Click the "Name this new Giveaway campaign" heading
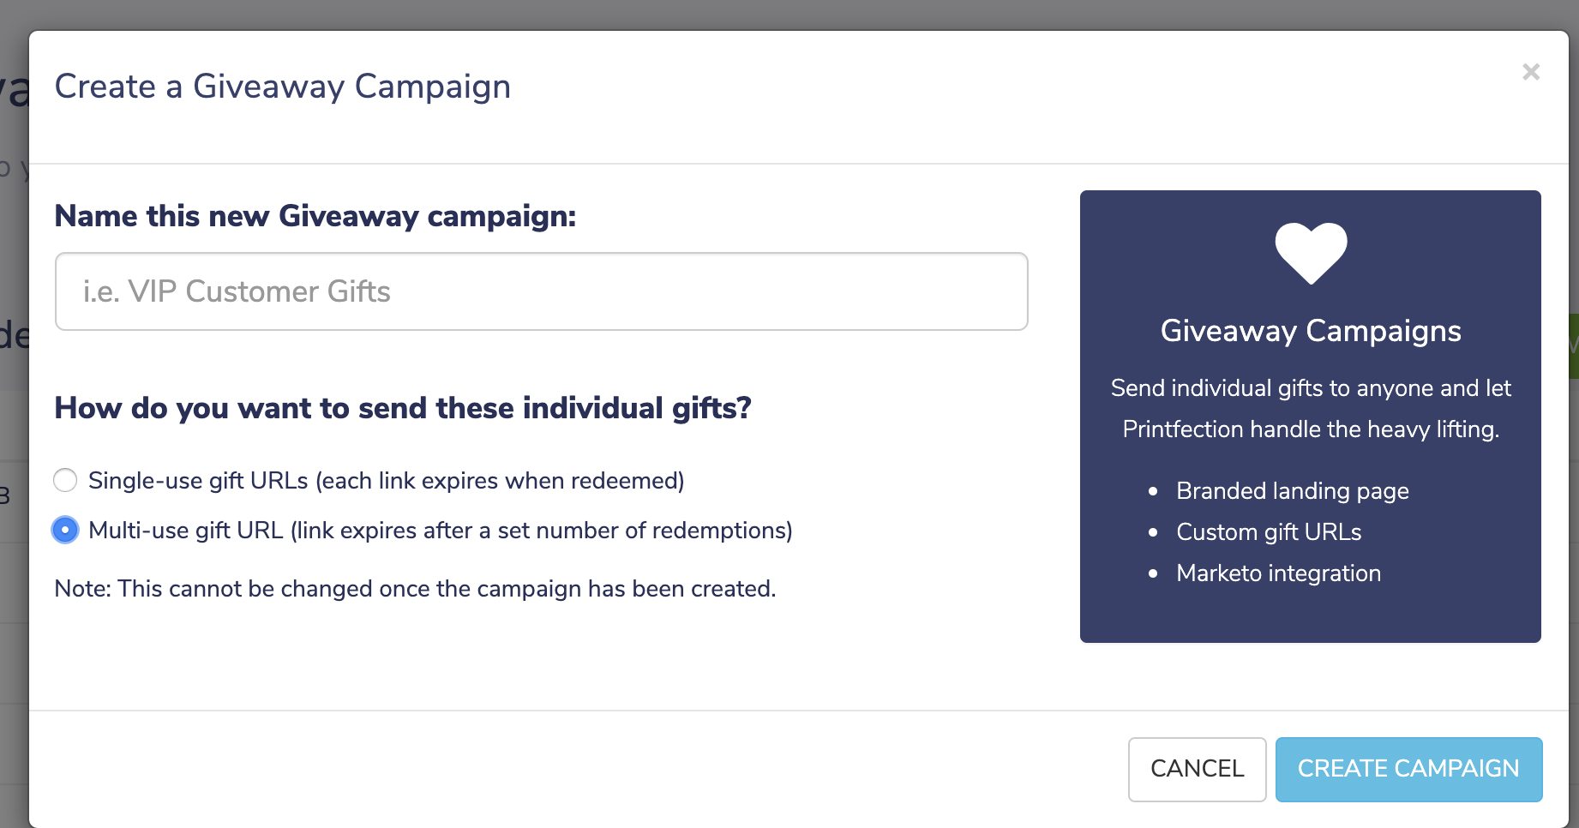Screen dimensions: 1579x828 tap(315, 216)
